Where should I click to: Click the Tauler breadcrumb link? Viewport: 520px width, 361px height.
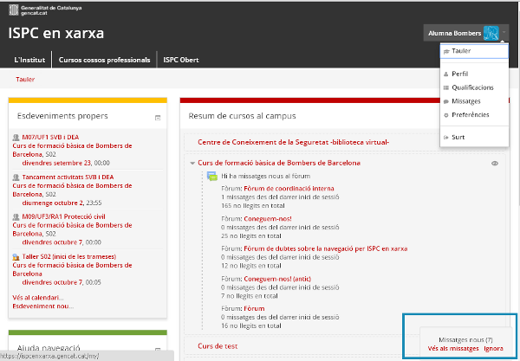(25, 79)
